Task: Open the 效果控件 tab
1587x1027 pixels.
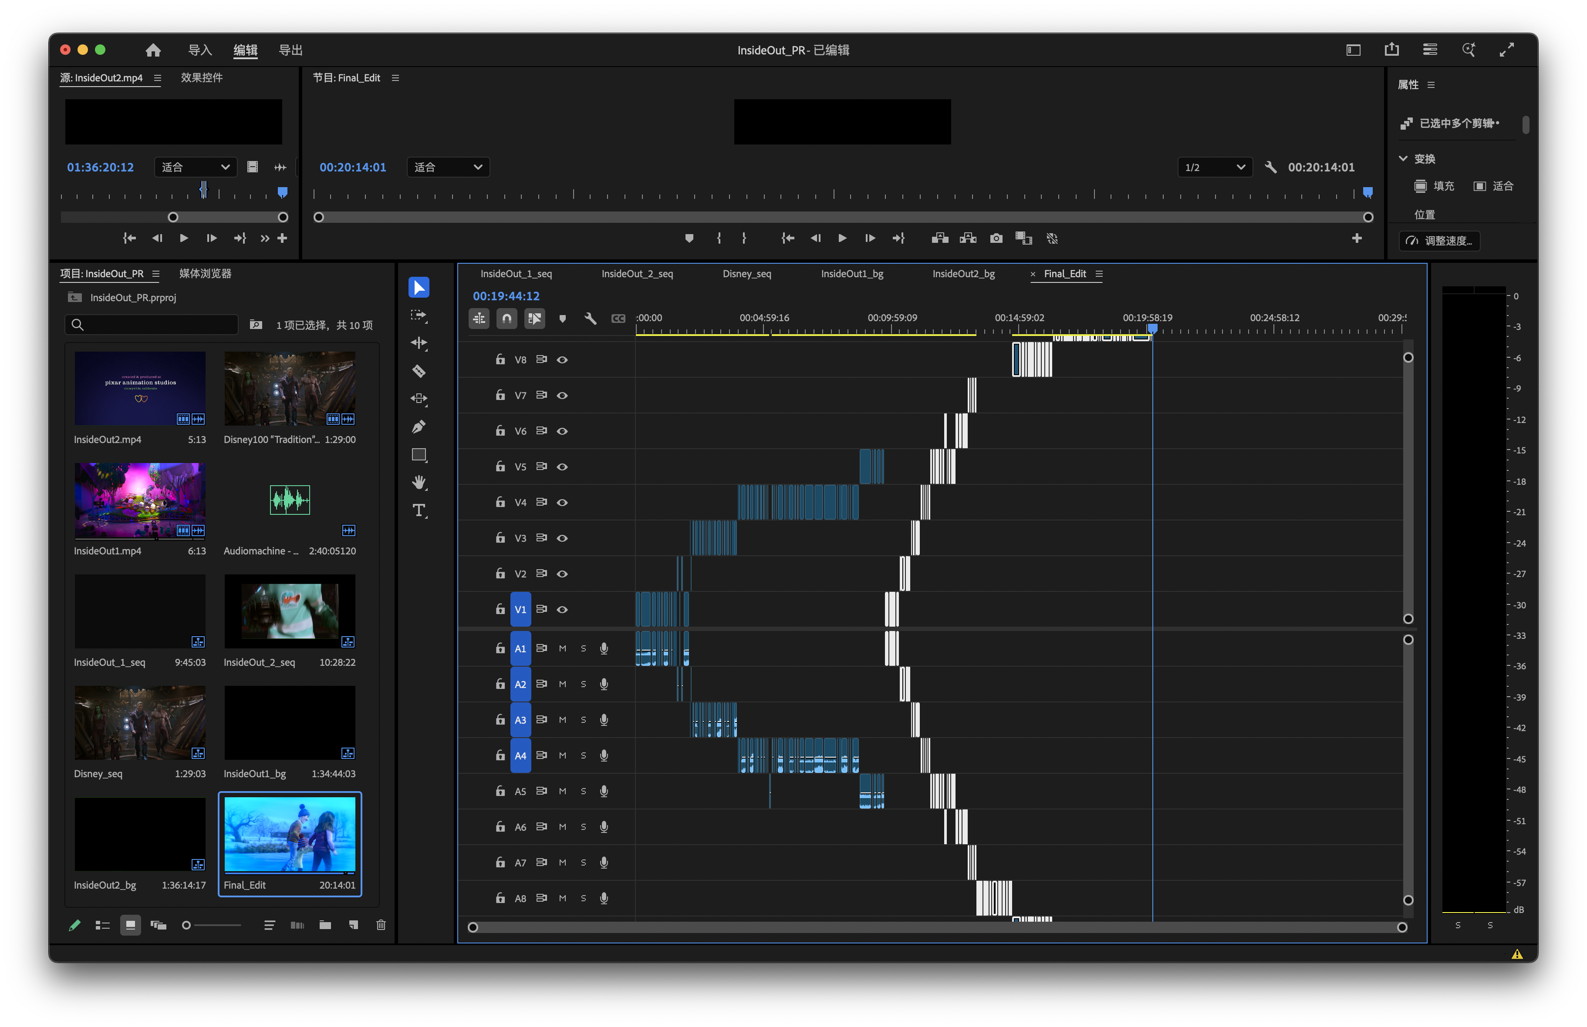Action: pyautogui.click(x=202, y=78)
